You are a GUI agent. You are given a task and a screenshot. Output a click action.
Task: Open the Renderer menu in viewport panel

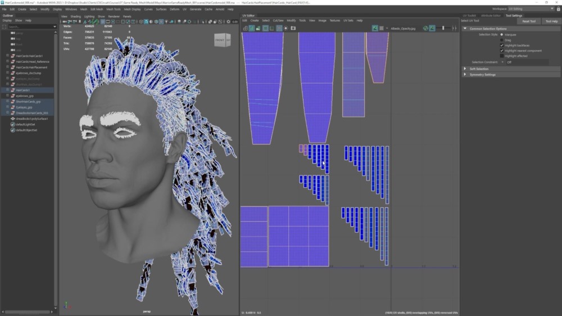114,16
